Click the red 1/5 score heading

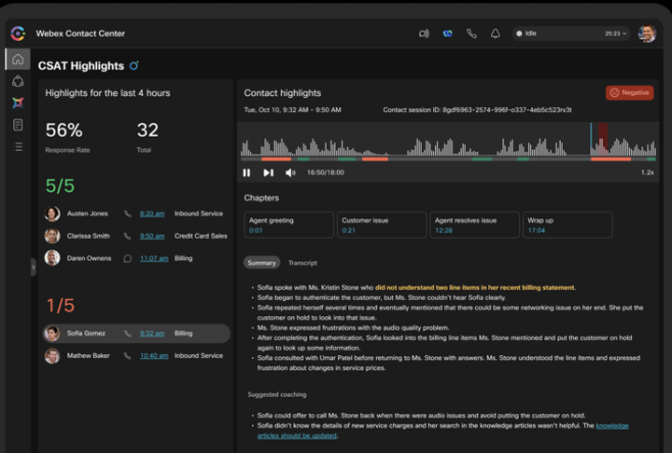60,306
